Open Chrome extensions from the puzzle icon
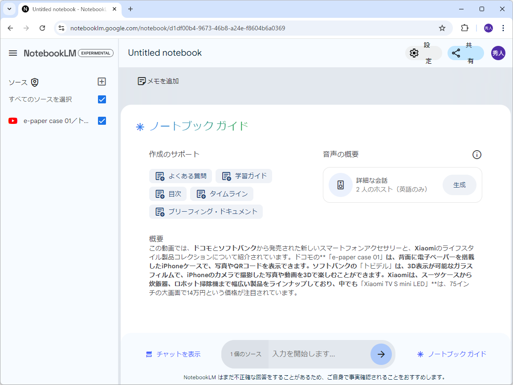The height and width of the screenshot is (385, 513). 464,28
